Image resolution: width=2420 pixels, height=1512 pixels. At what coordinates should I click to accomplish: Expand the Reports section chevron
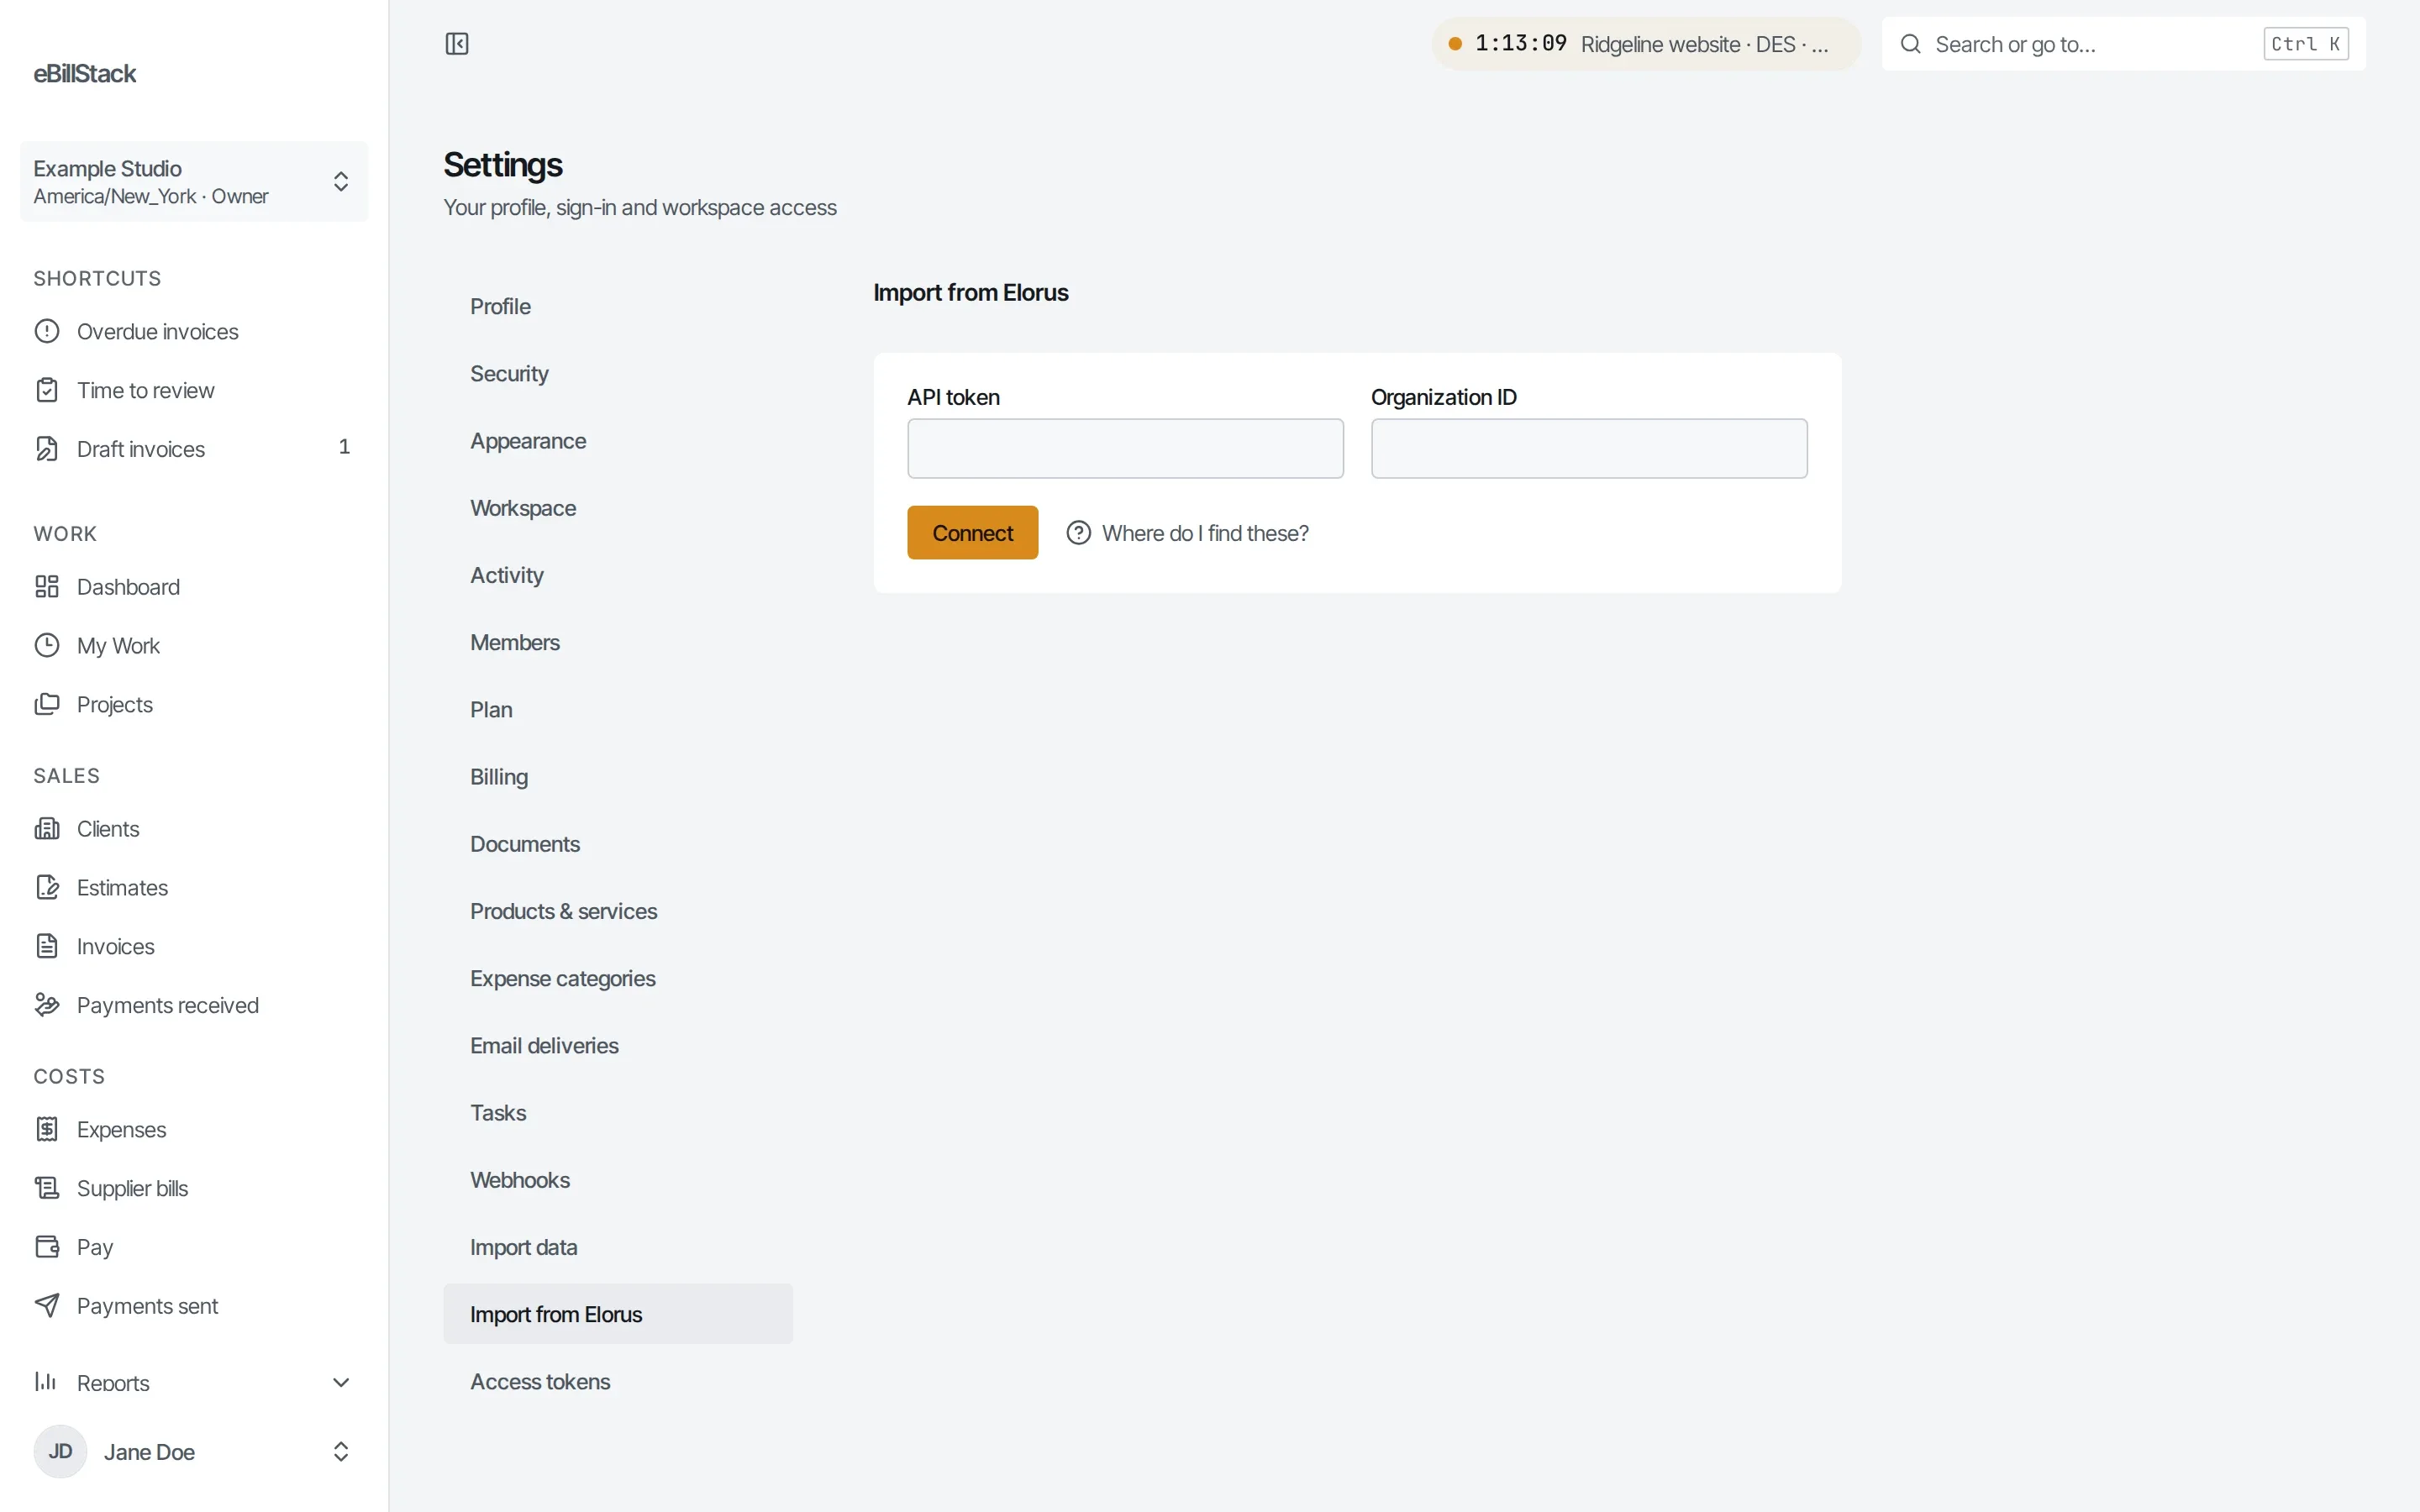click(x=340, y=1382)
